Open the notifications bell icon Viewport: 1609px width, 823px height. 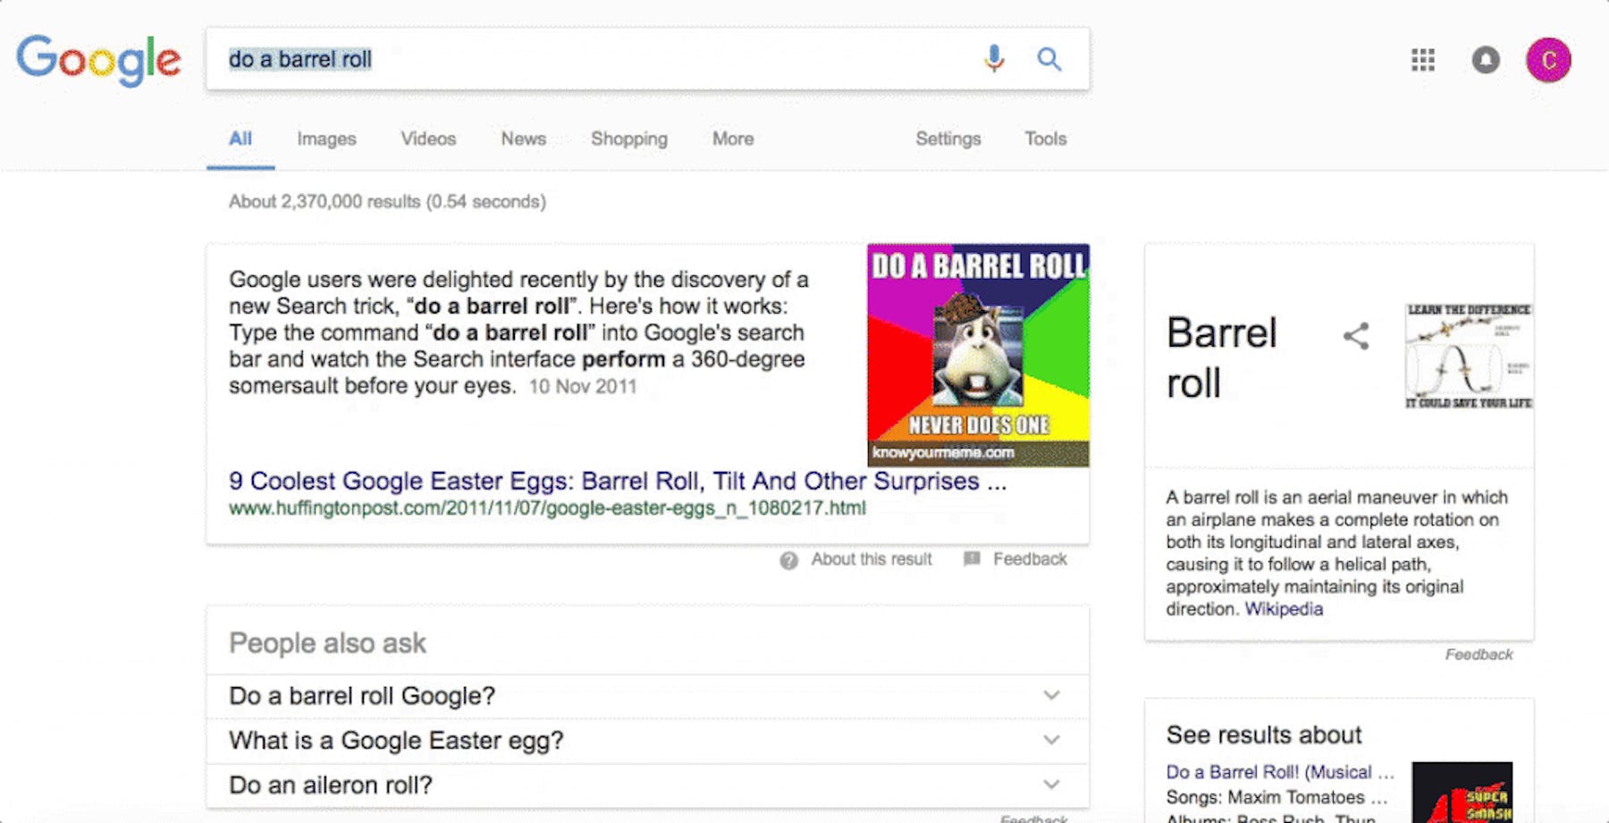1486,60
